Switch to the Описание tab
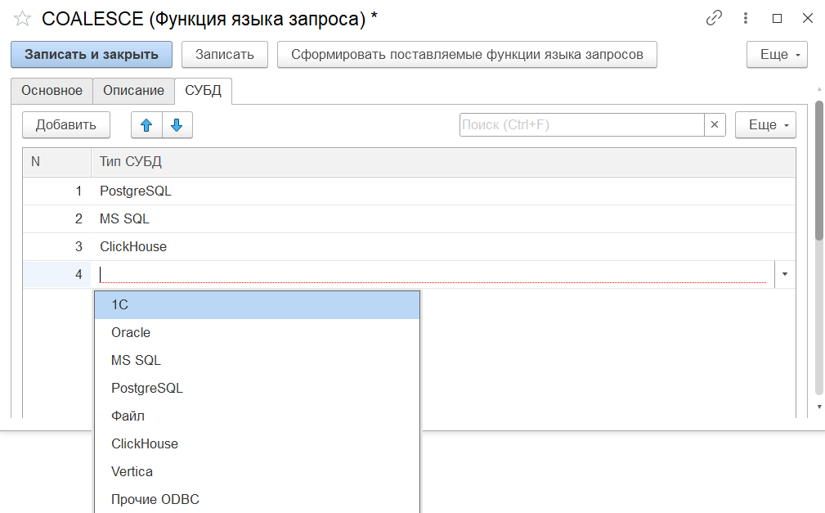This screenshot has width=825, height=513. click(133, 91)
